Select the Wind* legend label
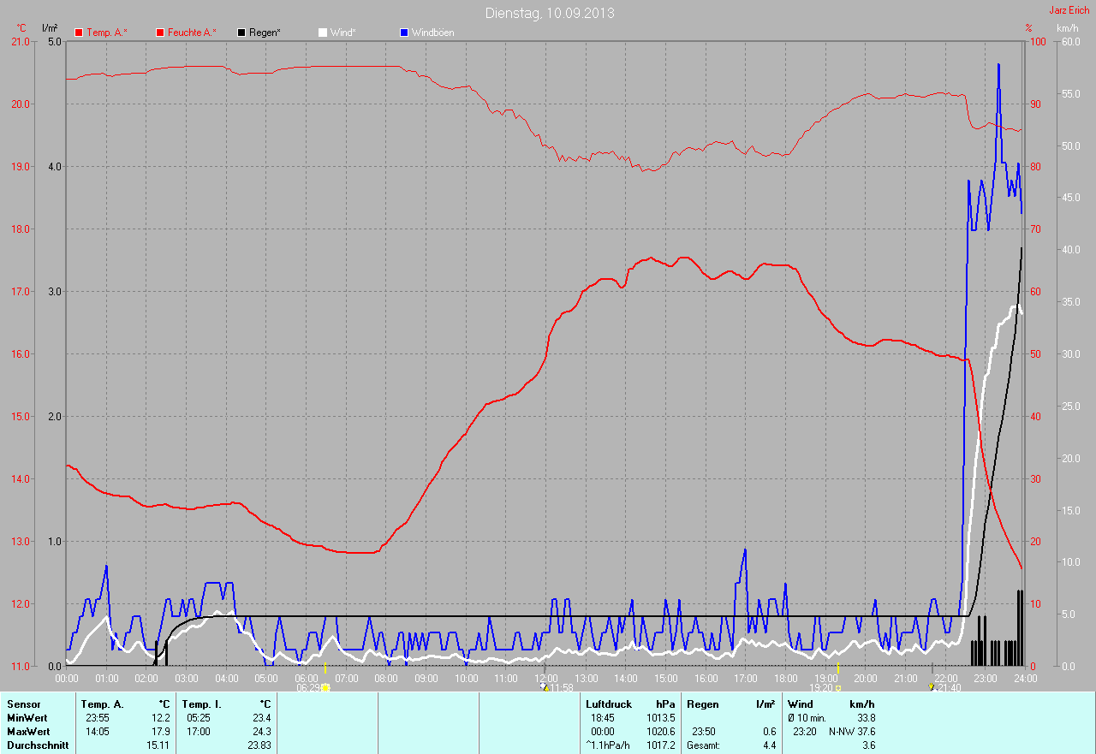This screenshot has width=1096, height=754. pos(343,33)
